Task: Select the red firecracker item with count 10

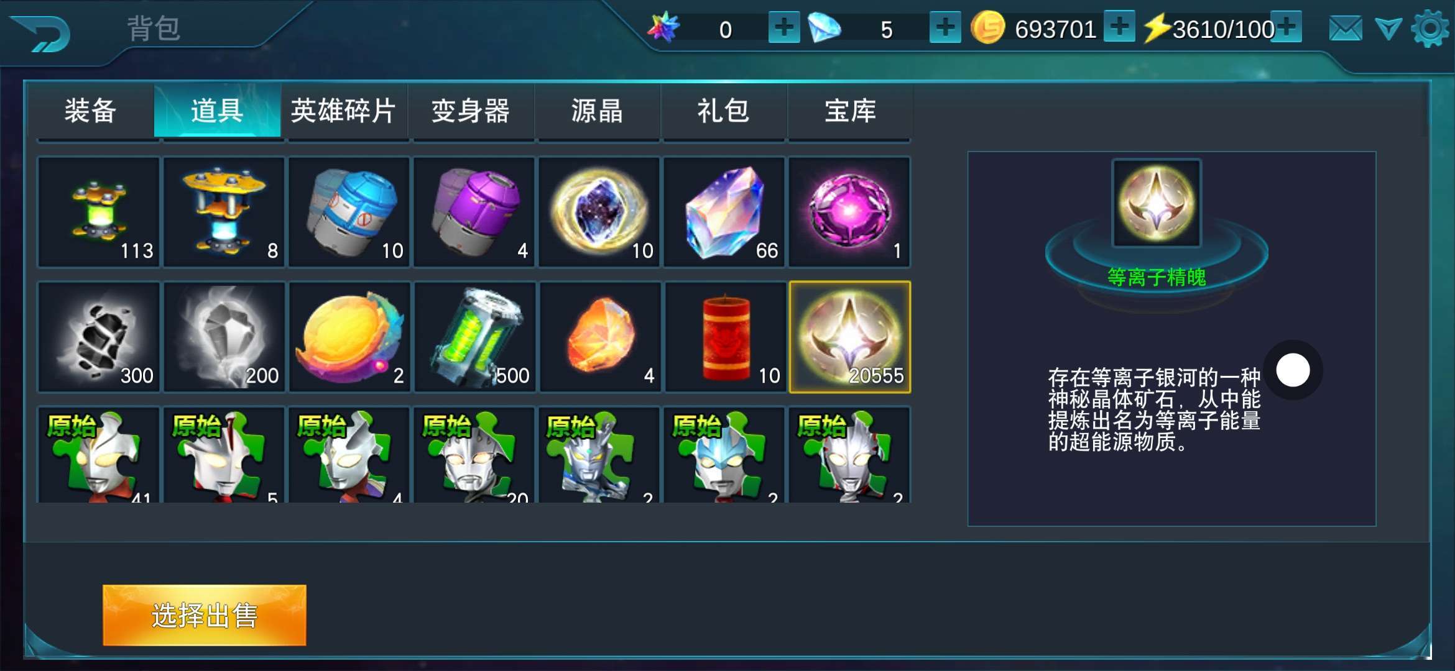Action: 725,337
